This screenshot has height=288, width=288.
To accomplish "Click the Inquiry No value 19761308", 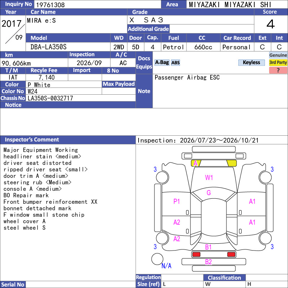I will point(50,5).
